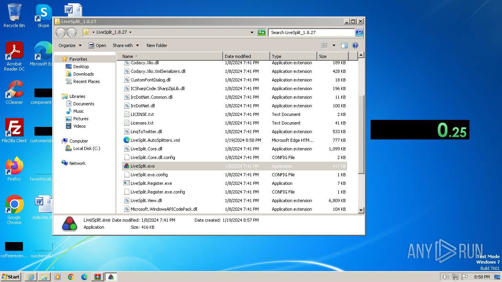Open Videos library
Screen dimensions: 502x282
pyautogui.click(x=79, y=126)
